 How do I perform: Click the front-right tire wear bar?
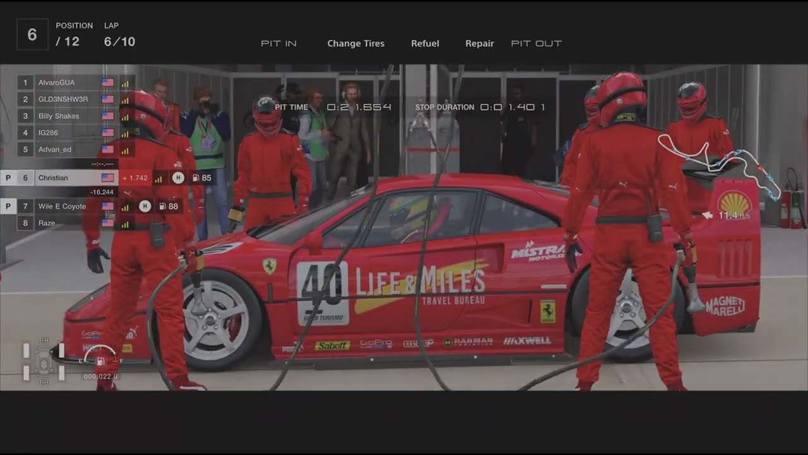click(62, 351)
